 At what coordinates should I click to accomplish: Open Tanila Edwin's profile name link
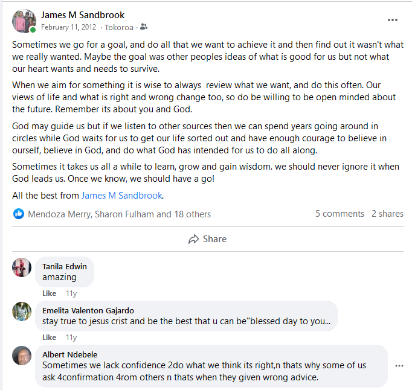[65, 266]
